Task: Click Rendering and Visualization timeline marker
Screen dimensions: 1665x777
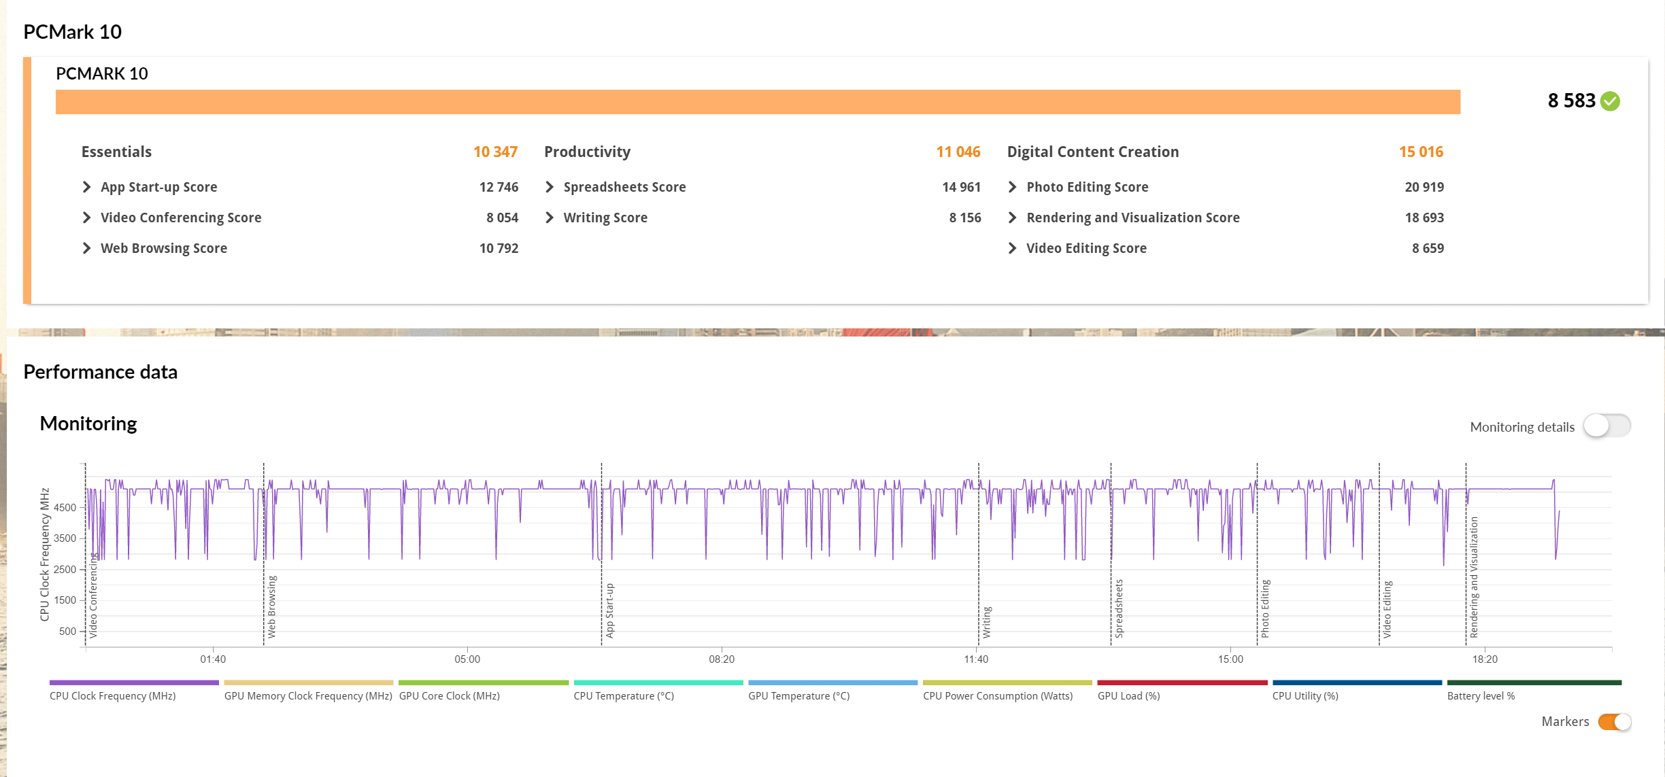Action: pyautogui.click(x=1474, y=577)
